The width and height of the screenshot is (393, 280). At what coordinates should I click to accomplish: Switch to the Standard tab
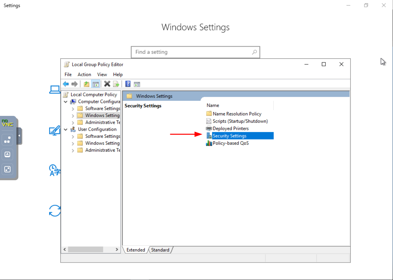pos(160,250)
